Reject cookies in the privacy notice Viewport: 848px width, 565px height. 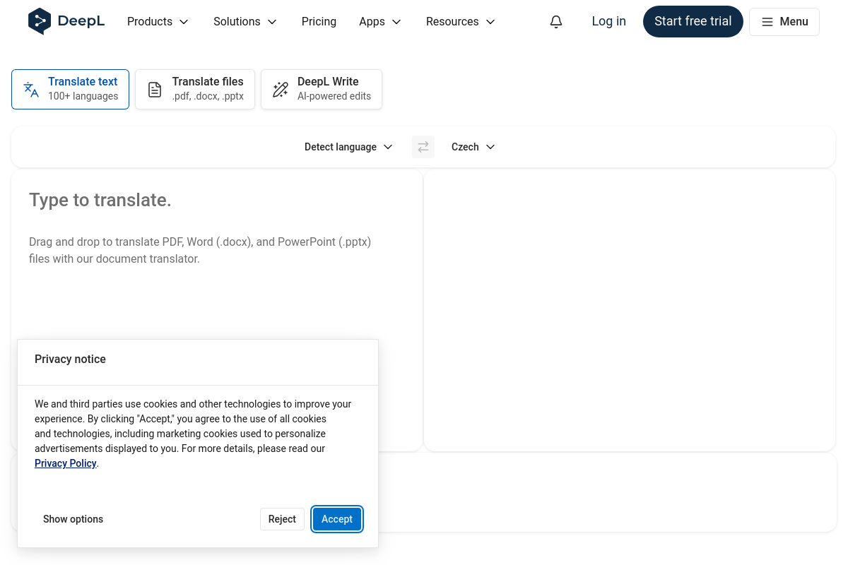click(x=282, y=519)
